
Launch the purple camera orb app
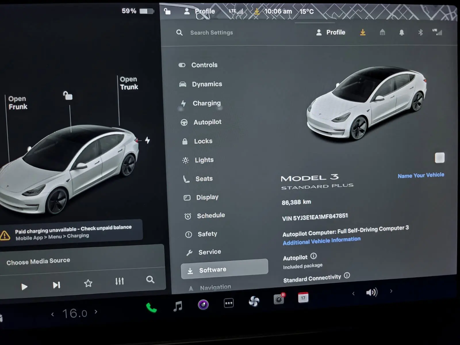coord(203,304)
